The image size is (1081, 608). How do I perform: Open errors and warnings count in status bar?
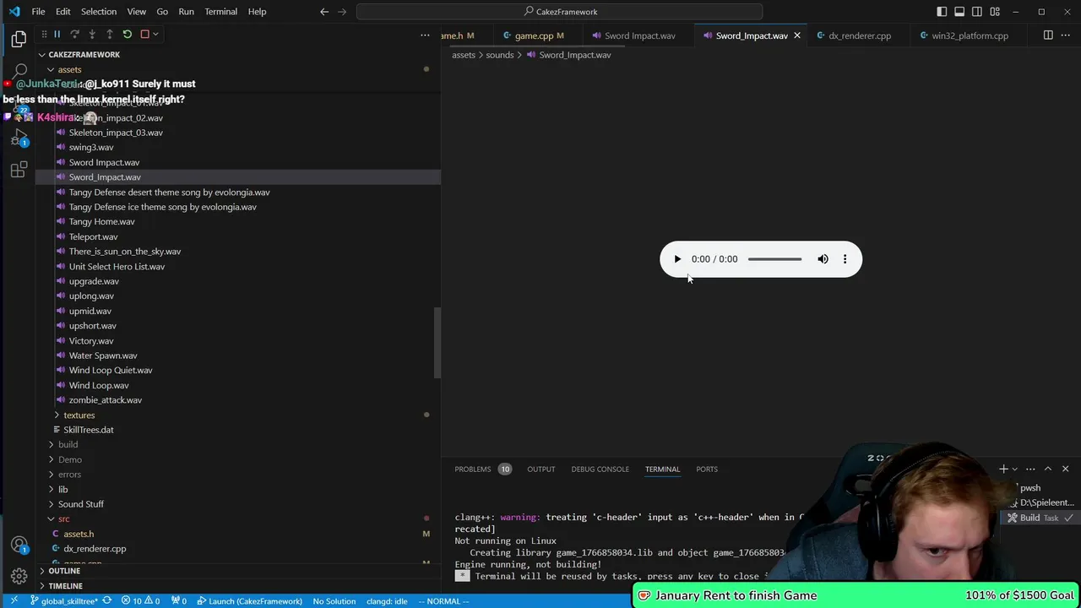140,601
